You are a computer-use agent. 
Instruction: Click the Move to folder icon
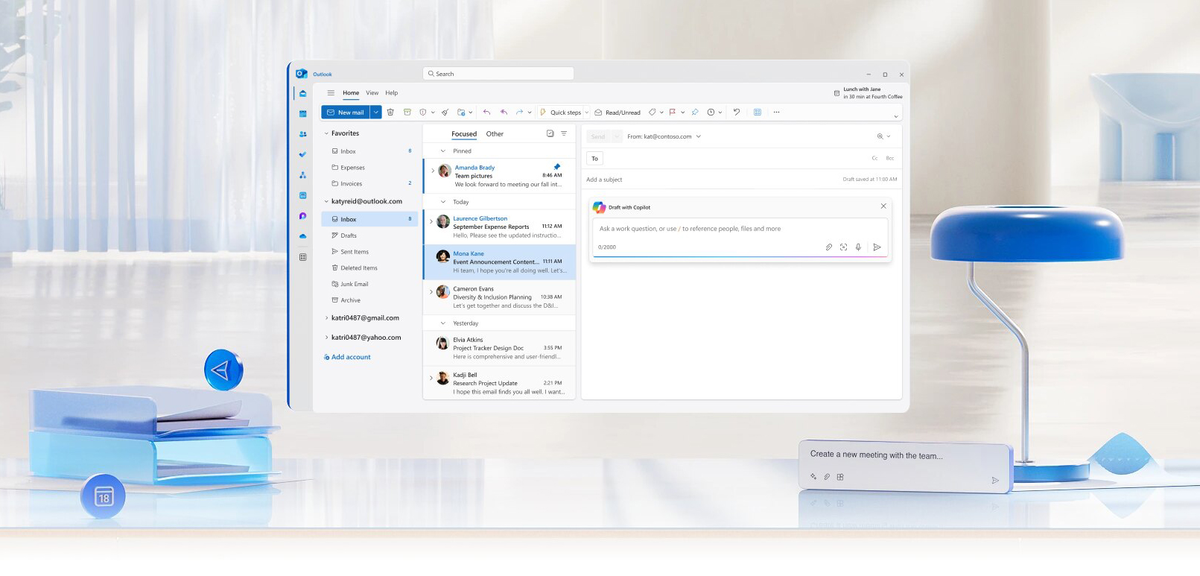click(x=461, y=113)
